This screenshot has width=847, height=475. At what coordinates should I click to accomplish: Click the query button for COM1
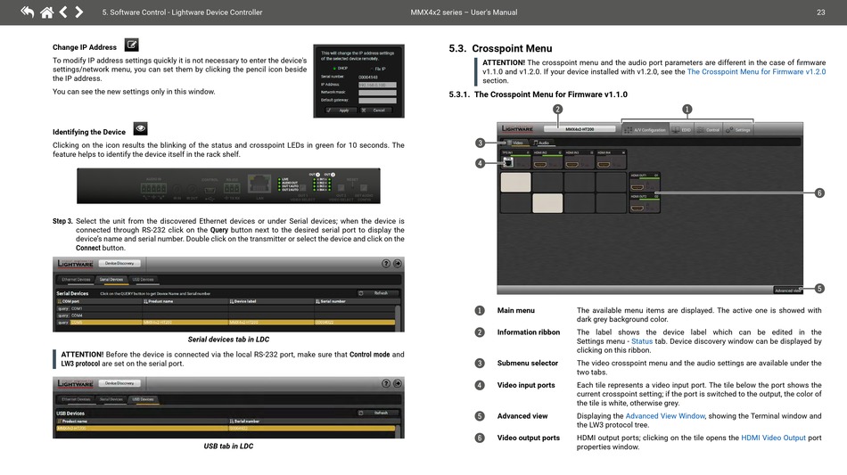[x=63, y=308]
